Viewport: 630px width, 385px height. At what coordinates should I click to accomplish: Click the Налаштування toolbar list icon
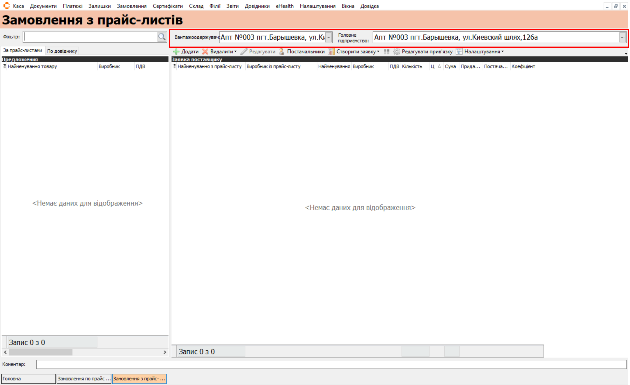click(459, 52)
